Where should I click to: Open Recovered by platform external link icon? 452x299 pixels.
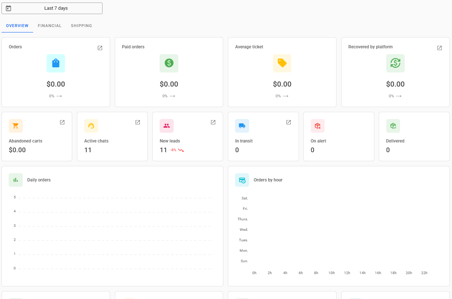pyautogui.click(x=439, y=48)
